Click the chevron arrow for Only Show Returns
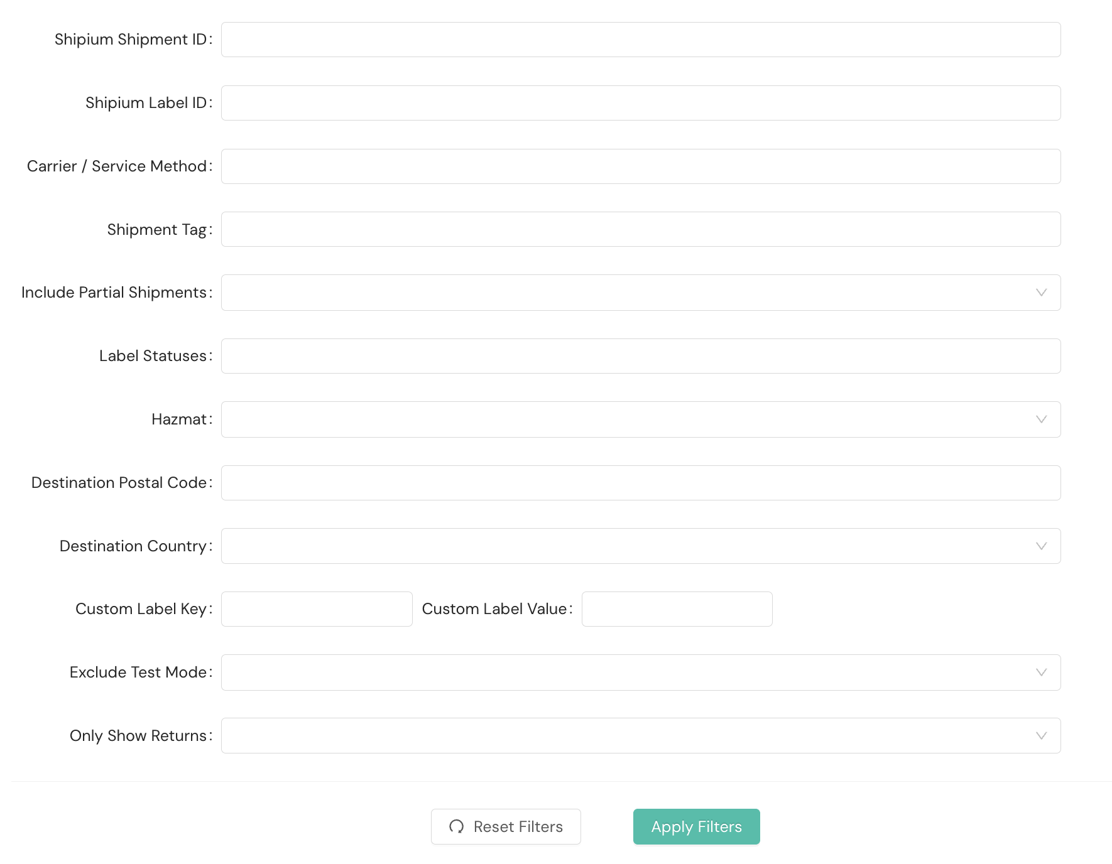Image resolution: width=1112 pixels, height=864 pixels. tap(1041, 736)
